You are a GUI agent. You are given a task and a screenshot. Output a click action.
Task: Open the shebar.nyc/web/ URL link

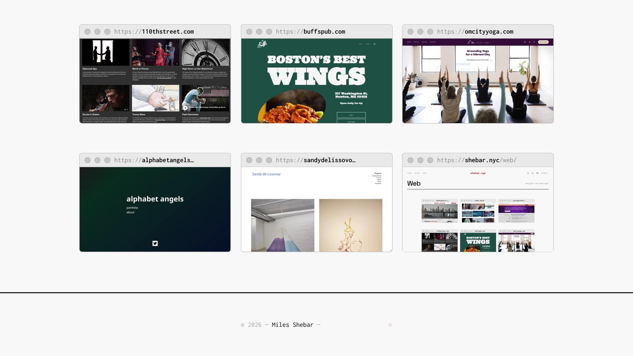pos(477,160)
